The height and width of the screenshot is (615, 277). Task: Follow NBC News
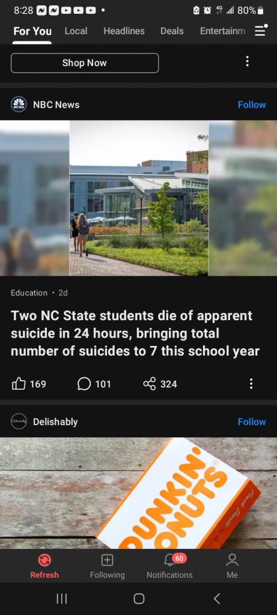tap(252, 105)
